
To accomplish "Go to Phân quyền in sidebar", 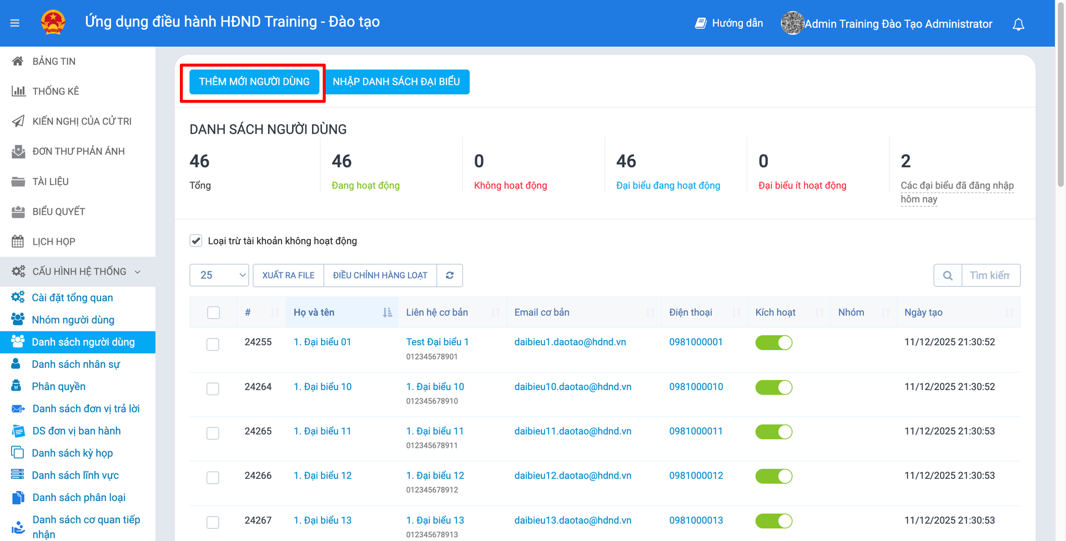I will pyautogui.click(x=58, y=386).
